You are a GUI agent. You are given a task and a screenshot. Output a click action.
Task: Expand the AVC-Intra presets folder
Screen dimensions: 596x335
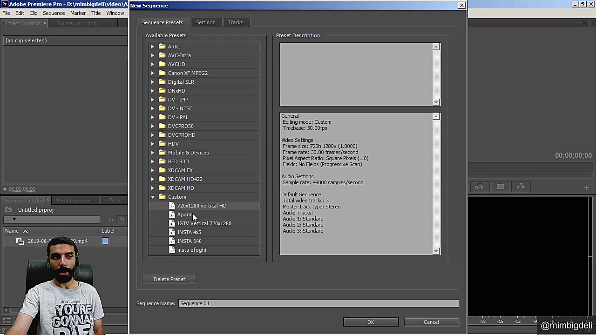point(152,55)
